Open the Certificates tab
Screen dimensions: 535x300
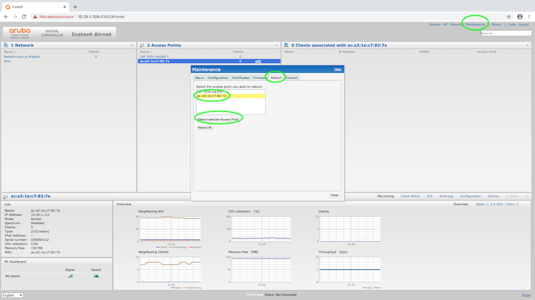[240, 78]
